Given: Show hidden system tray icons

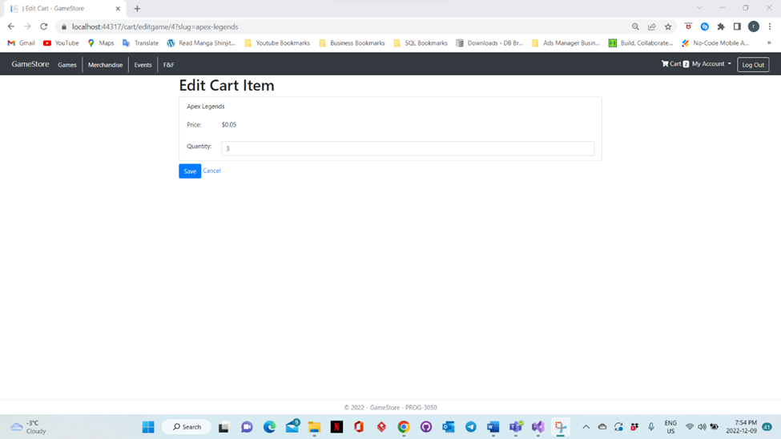Looking at the screenshot, I should (586, 427).
